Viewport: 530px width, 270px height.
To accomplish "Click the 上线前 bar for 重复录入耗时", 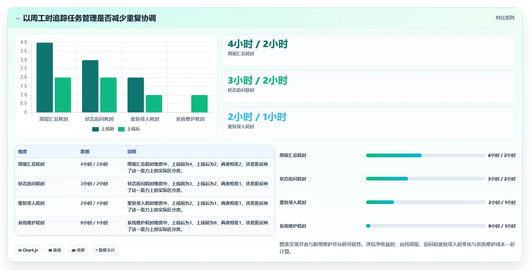I will pos(136,95).
